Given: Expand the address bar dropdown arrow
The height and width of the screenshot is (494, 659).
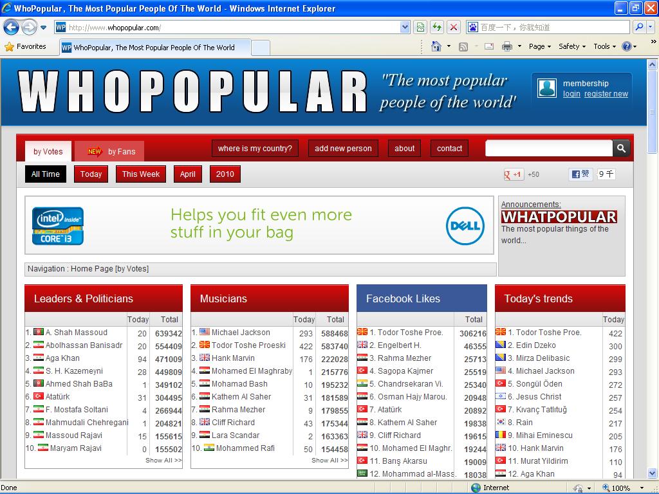Looking at the screenshot, I should 405,27.
